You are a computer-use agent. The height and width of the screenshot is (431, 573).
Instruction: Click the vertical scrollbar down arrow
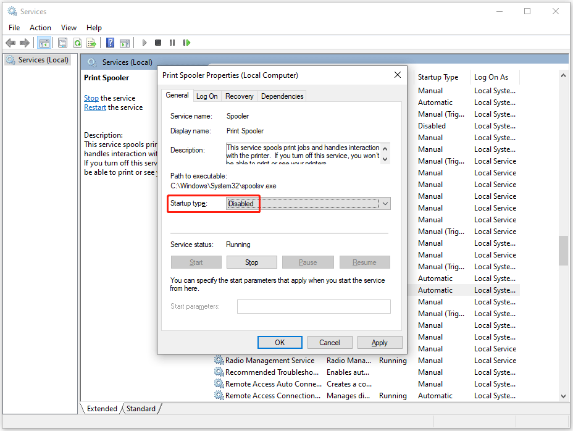tap(563, 396)
